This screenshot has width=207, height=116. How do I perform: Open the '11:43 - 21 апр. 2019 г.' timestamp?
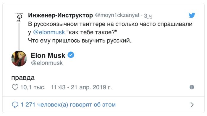click(81, 87)
